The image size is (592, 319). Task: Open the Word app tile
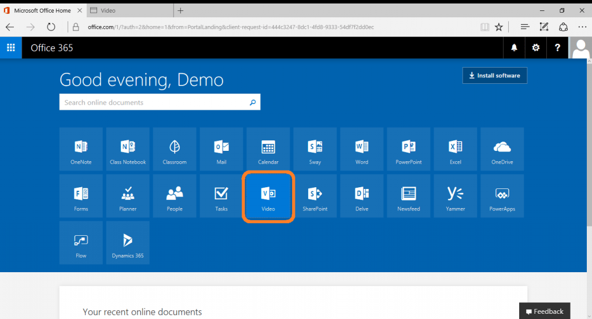[x=362, y=149]
